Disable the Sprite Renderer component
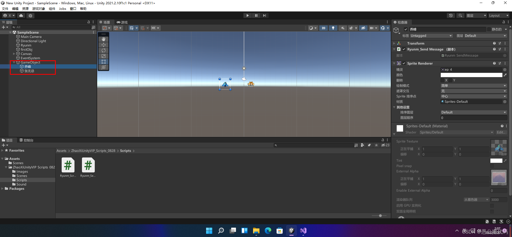This screenshot has height=237, width=512. 404,64
